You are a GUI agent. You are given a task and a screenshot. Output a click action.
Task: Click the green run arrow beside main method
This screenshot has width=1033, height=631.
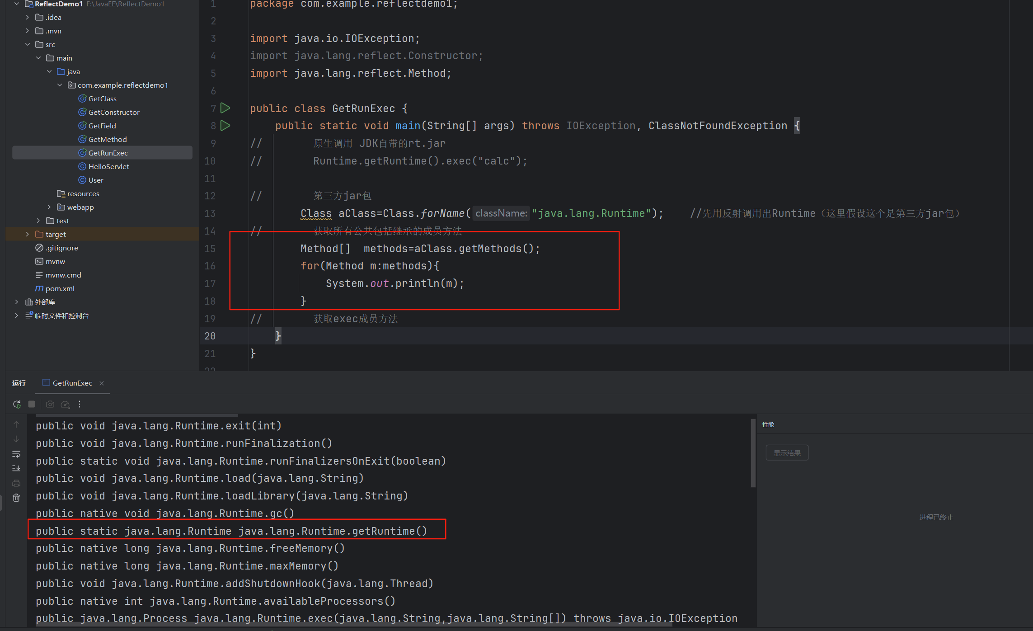[225, 126]
